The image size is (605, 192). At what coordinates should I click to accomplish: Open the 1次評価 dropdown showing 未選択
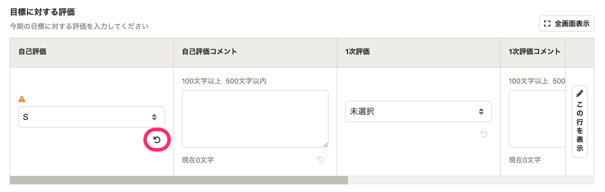(418, 111)
